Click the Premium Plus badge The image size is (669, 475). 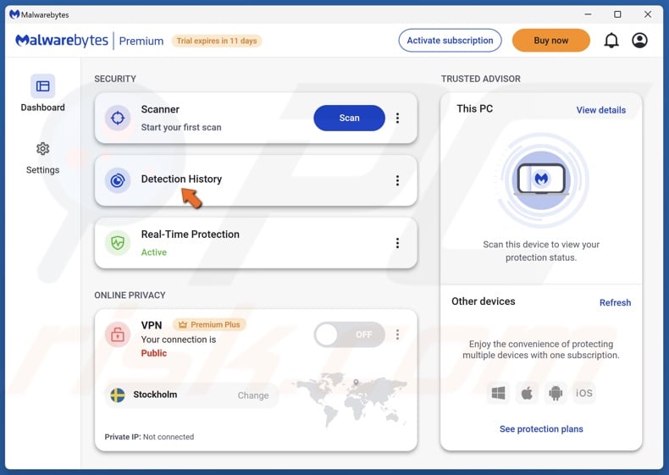(x=209, y=325)
